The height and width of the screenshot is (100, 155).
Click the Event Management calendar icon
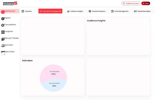click(x=112, y=11)
